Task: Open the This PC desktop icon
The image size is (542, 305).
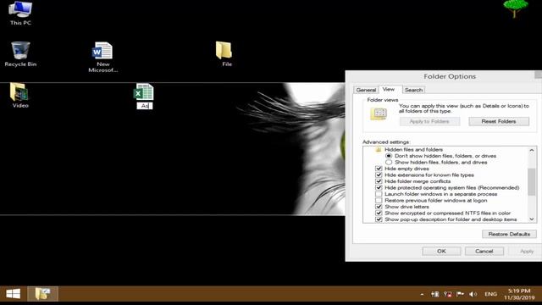Action: (20, 14)
